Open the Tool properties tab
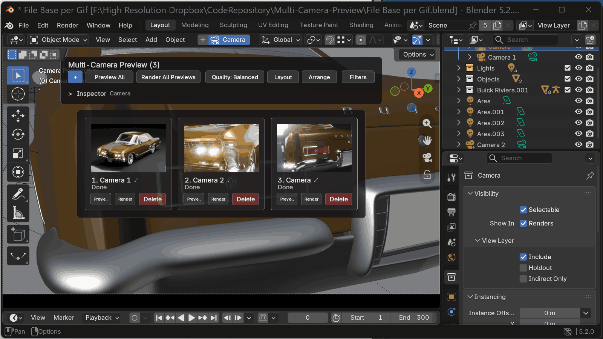 pos(451,177)
